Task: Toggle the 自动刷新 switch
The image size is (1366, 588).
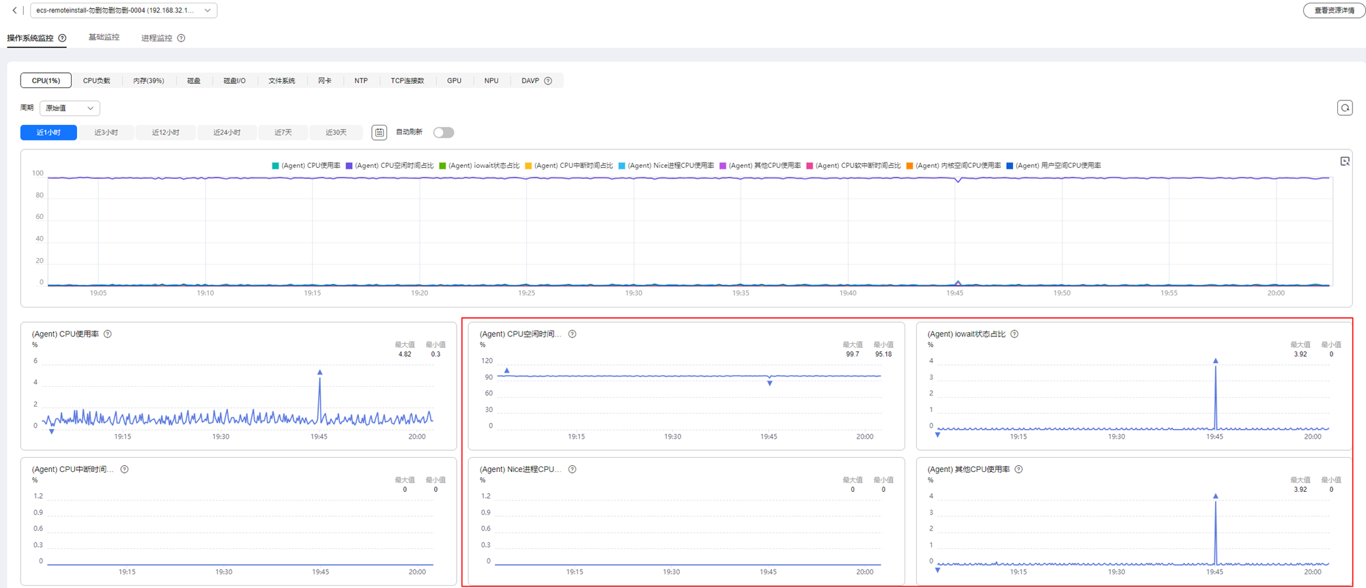Action: (x=444, y=132)
